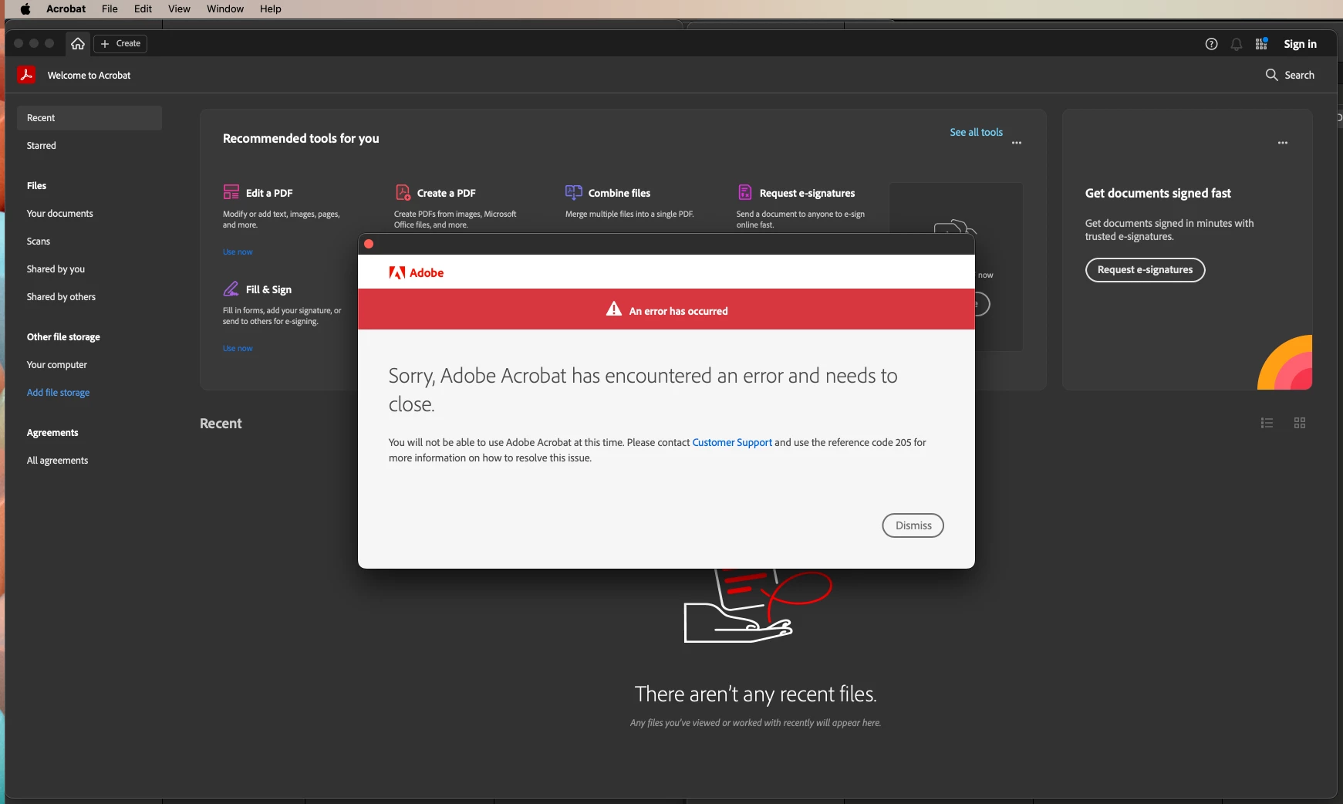Viewport: 1343px width, 804px height.
Task: Click the Request e-signatures tool title
Action: pyautogui.click(x=808, y=193)
